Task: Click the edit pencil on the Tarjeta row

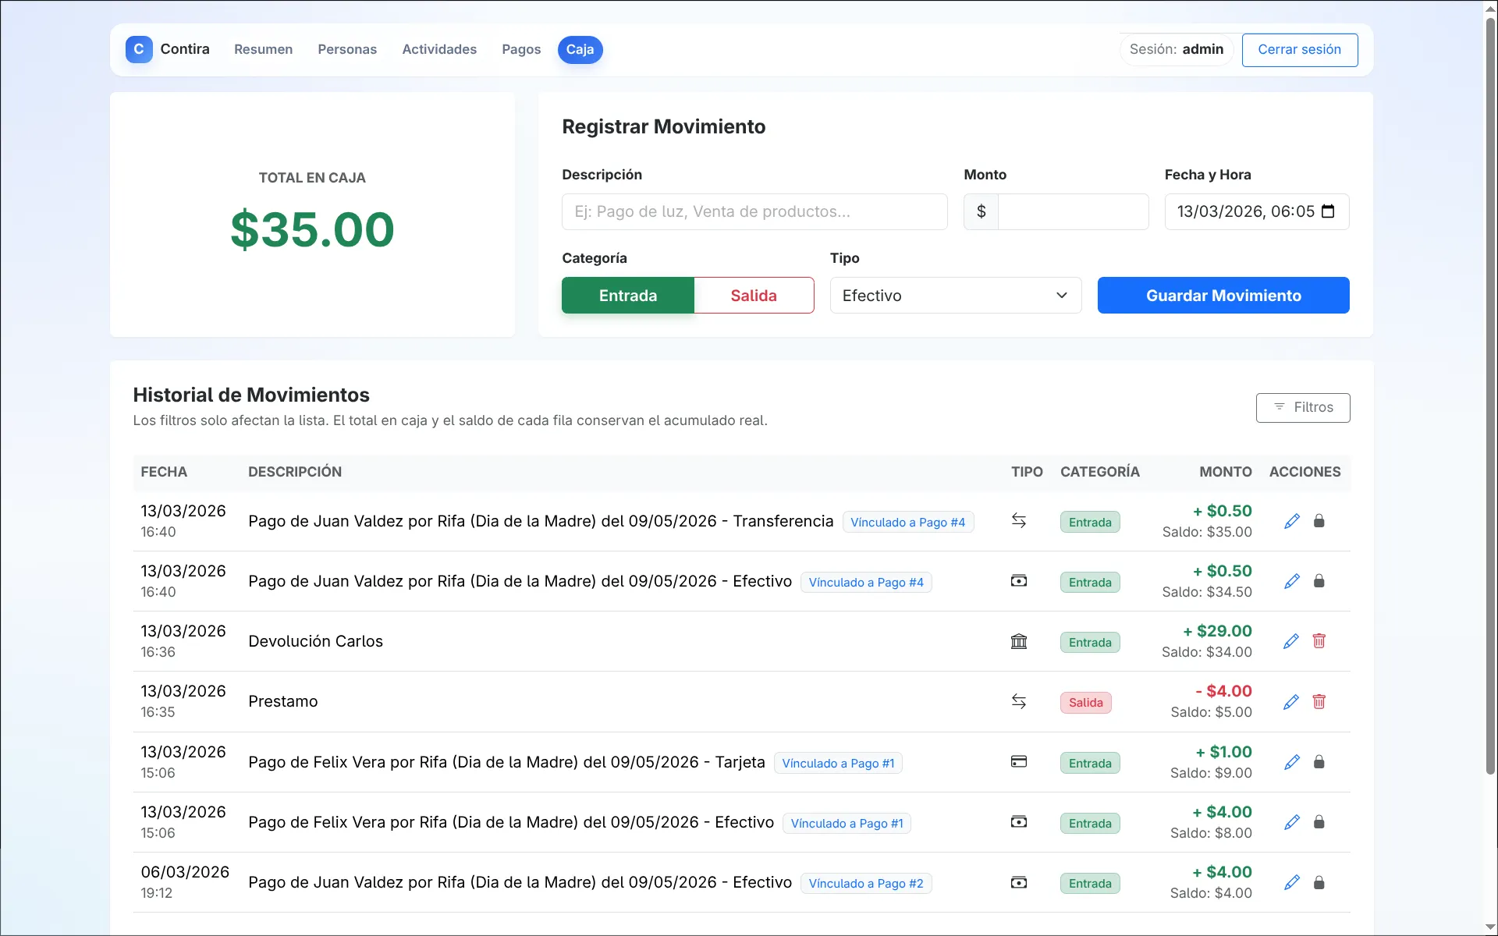Action: 1290,762
